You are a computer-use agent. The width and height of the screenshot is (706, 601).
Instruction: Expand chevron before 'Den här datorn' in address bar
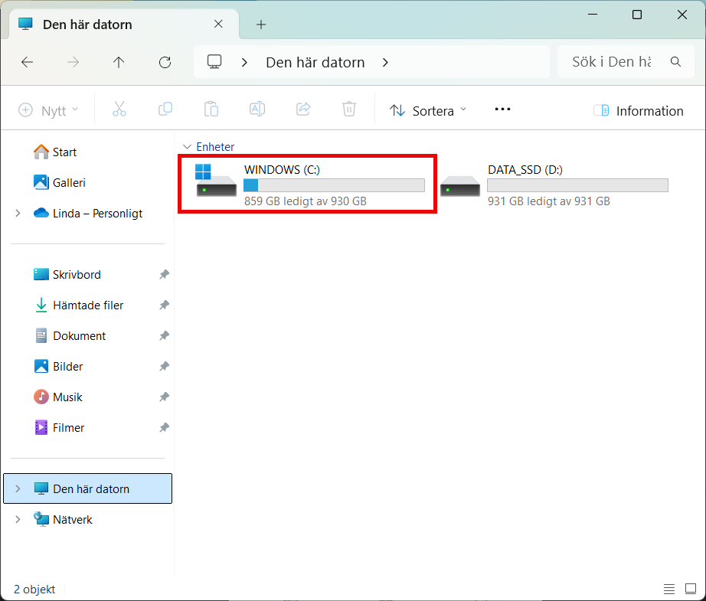(x=244, y=62)
